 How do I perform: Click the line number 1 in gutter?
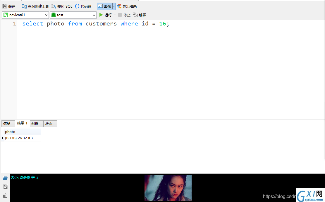tap(15, 24)
